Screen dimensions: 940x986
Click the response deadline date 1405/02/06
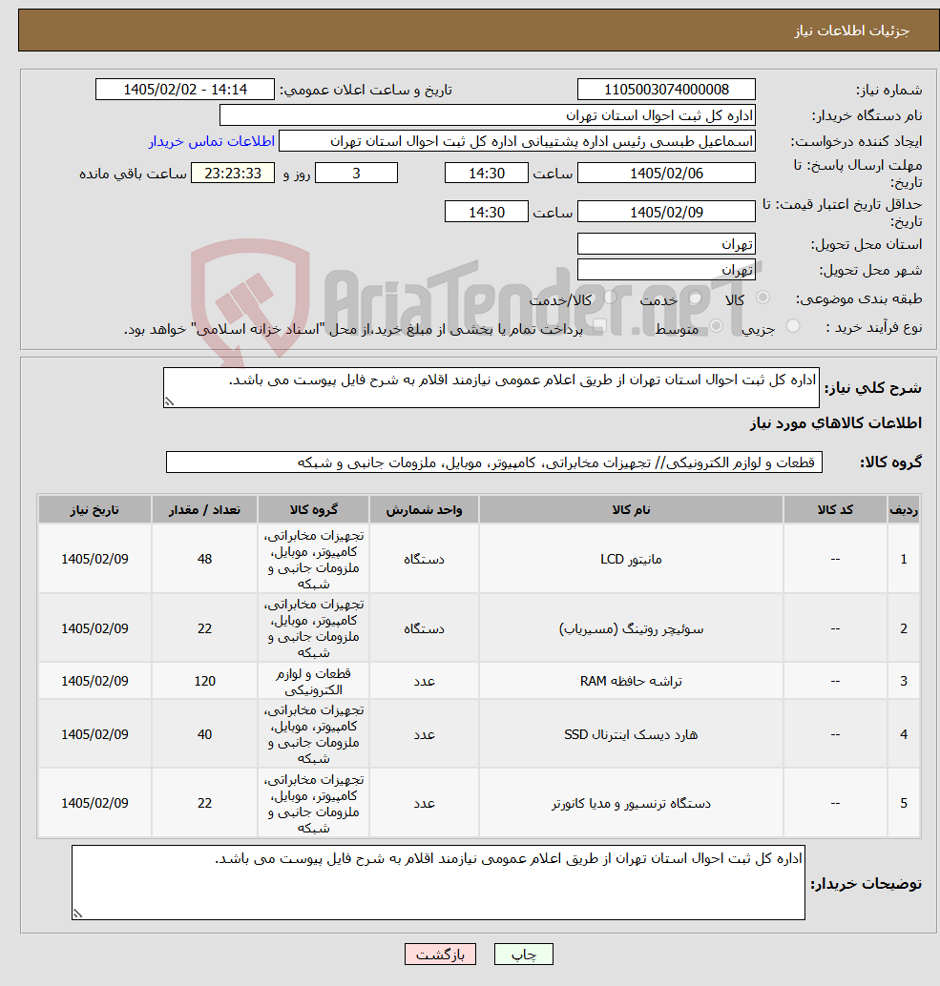click(x=666, y=173)
